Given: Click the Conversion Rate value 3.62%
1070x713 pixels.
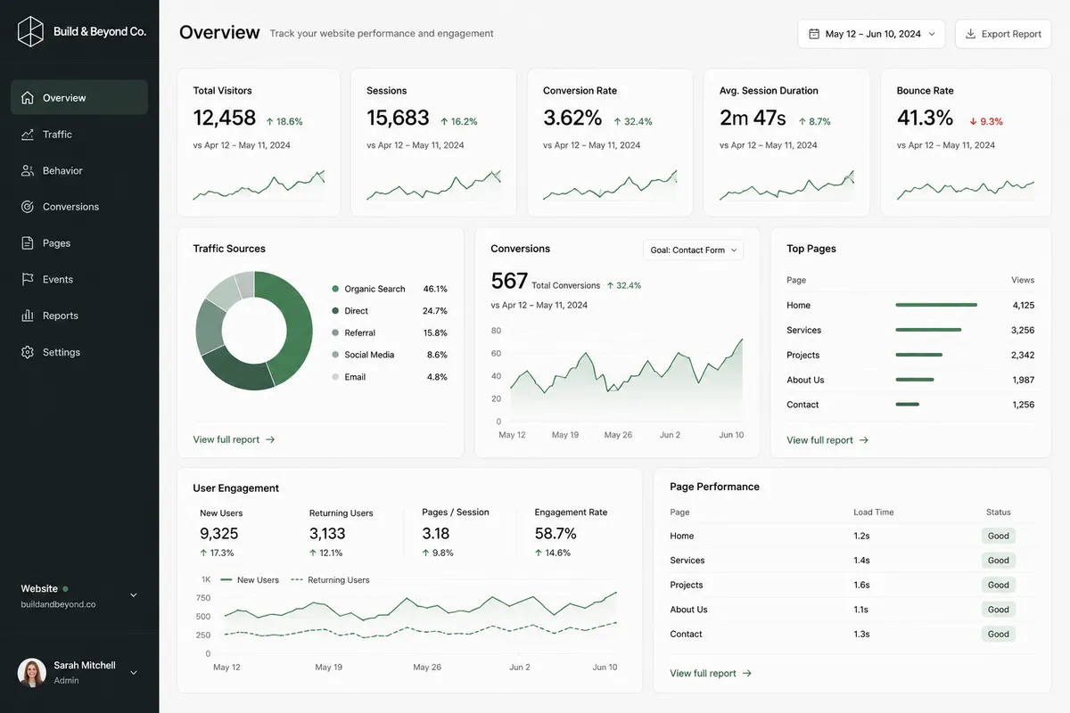Looking at the screenshot, I should click(572, 118).
